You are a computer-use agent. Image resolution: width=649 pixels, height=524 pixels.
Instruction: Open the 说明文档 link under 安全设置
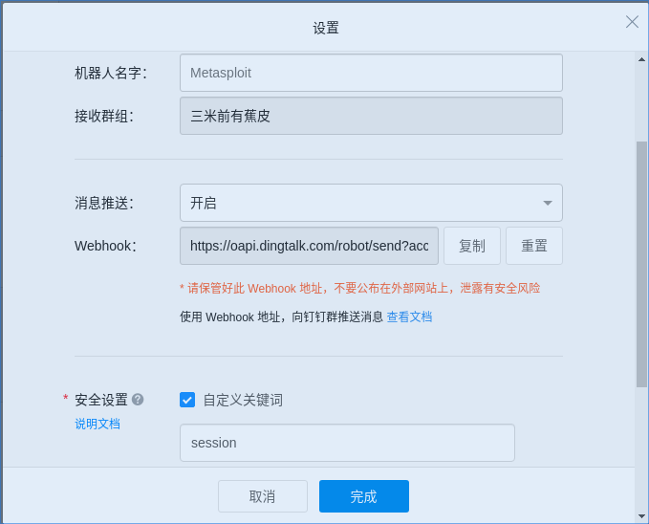click(97, 424)
